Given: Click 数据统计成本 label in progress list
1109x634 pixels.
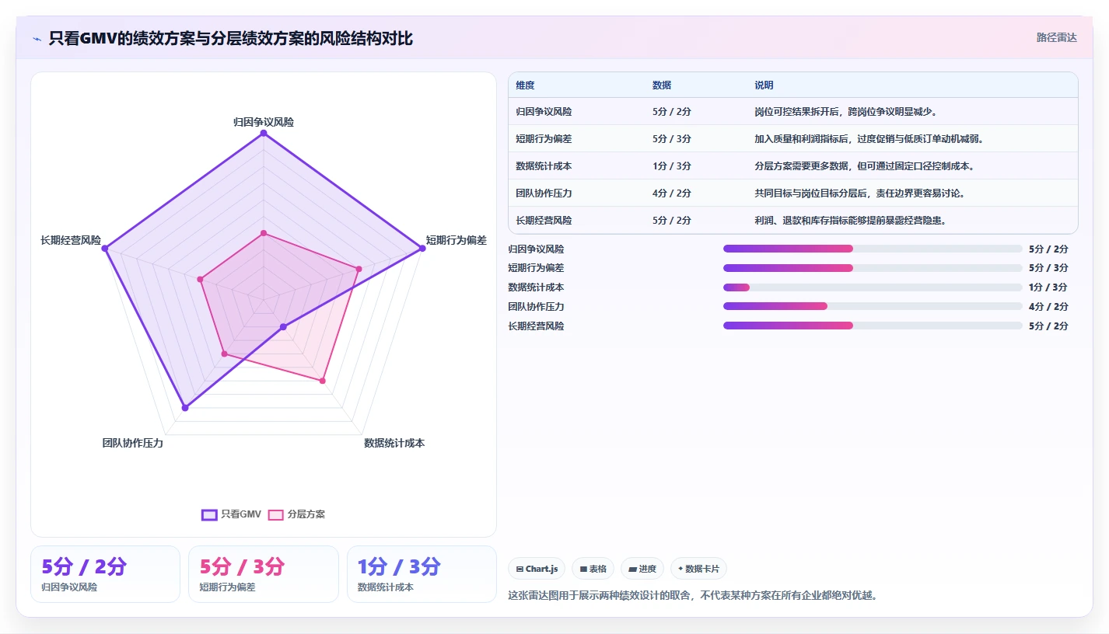Looking at the screenshot, I should point(536,287).
